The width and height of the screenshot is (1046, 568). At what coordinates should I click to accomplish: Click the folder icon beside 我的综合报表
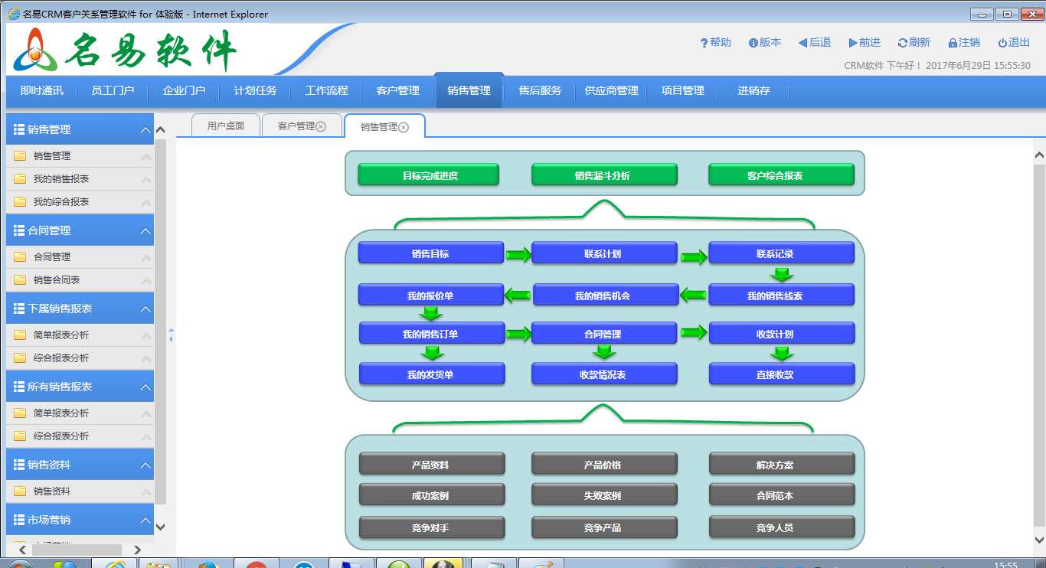20,201
